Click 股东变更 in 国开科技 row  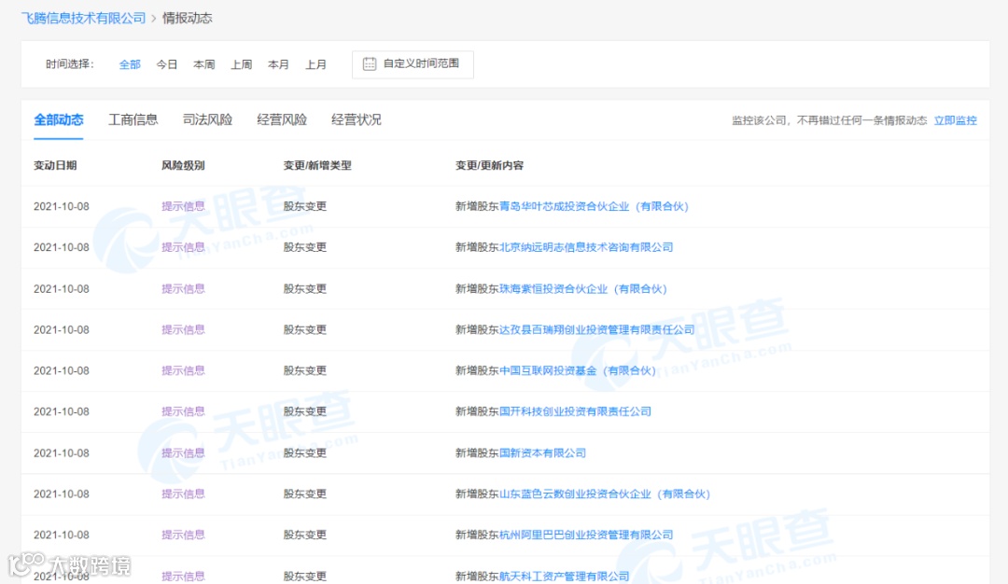click(304, 411)
